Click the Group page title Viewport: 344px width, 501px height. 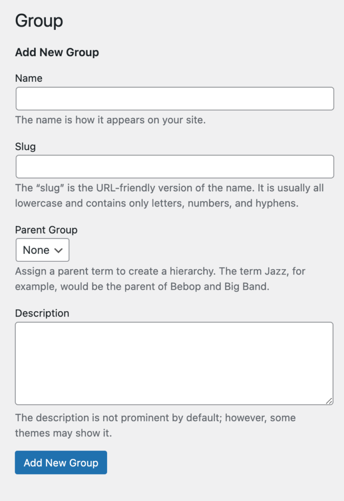coord(39,21)
